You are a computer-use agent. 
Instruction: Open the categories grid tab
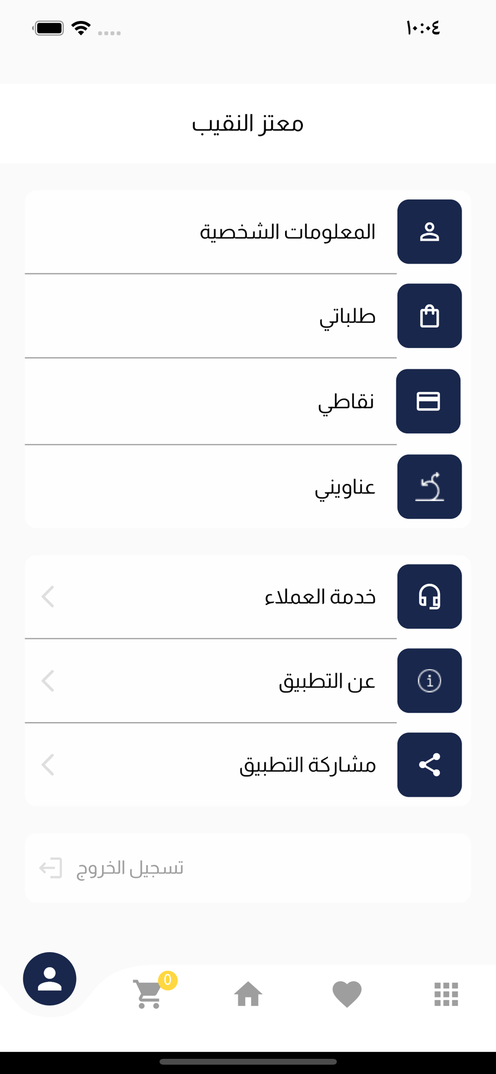click(446, 994)
